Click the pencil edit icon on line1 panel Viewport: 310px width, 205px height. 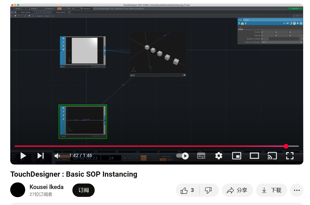[x=284, y=23]
